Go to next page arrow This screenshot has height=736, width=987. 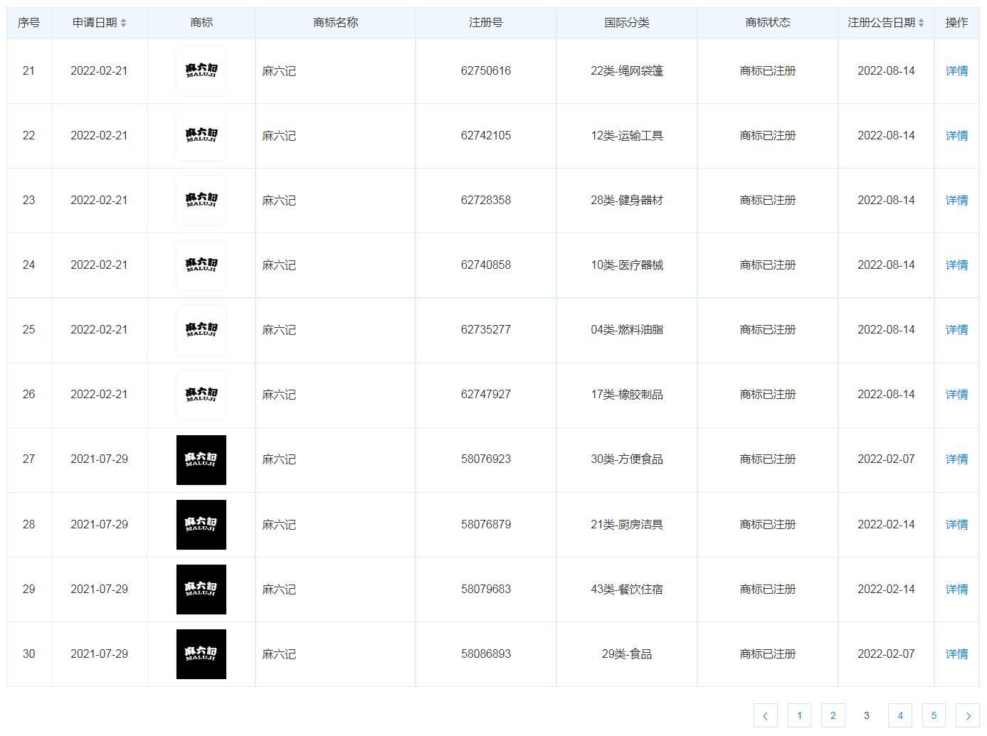pos(967,716)
